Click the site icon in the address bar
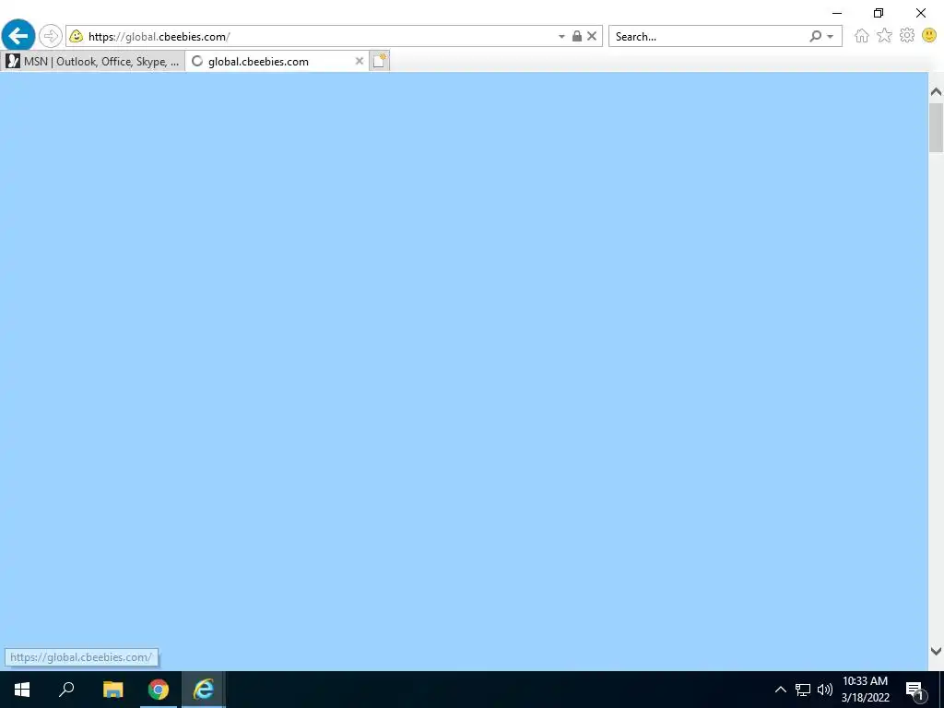 pyautogui.click(x=77, y=37)
